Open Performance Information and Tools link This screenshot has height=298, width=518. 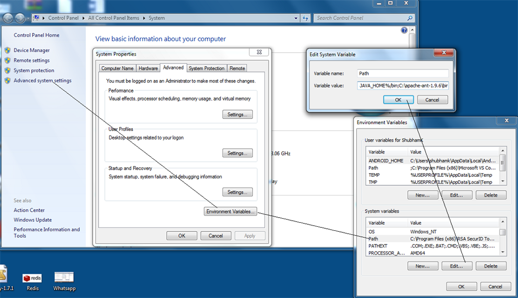coord(47,232)
